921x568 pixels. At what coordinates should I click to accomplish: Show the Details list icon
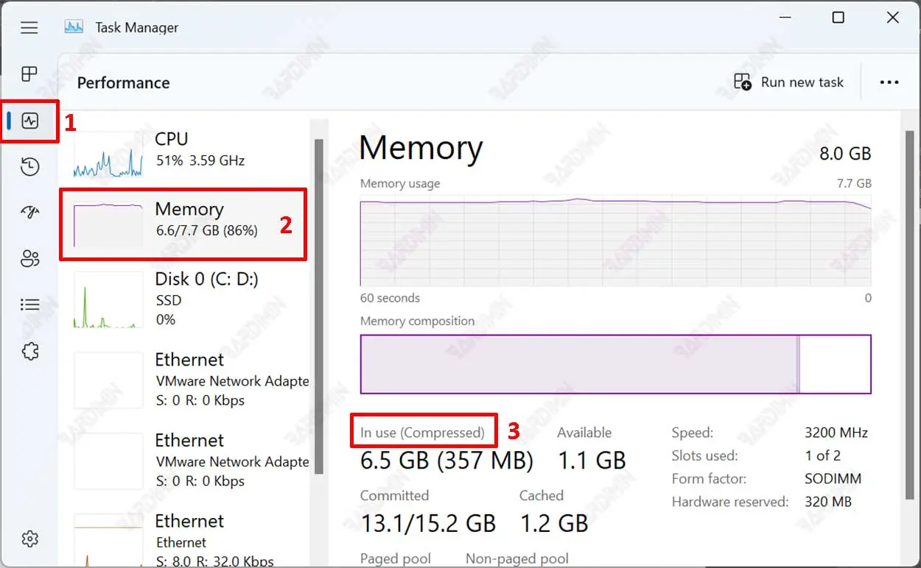click(x=29, y=305)
